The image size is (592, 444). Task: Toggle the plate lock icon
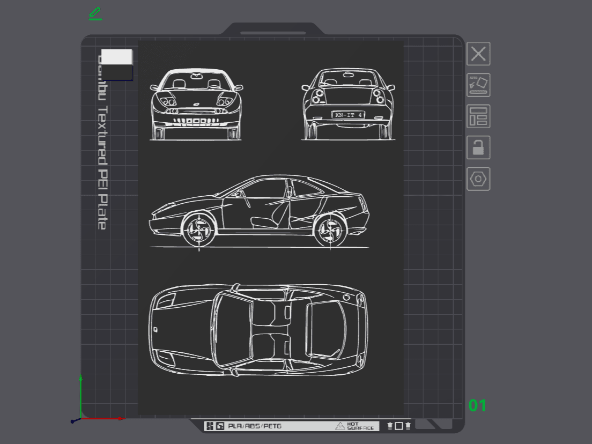pos(478,147)
